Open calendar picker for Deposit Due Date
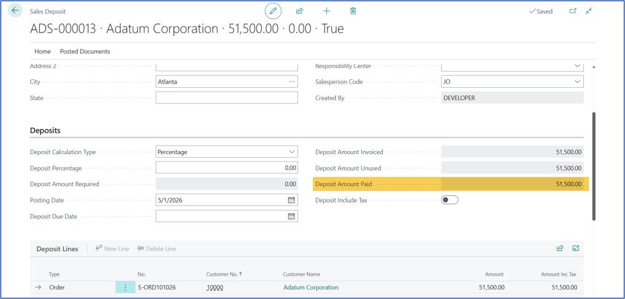 click(291, 216)
